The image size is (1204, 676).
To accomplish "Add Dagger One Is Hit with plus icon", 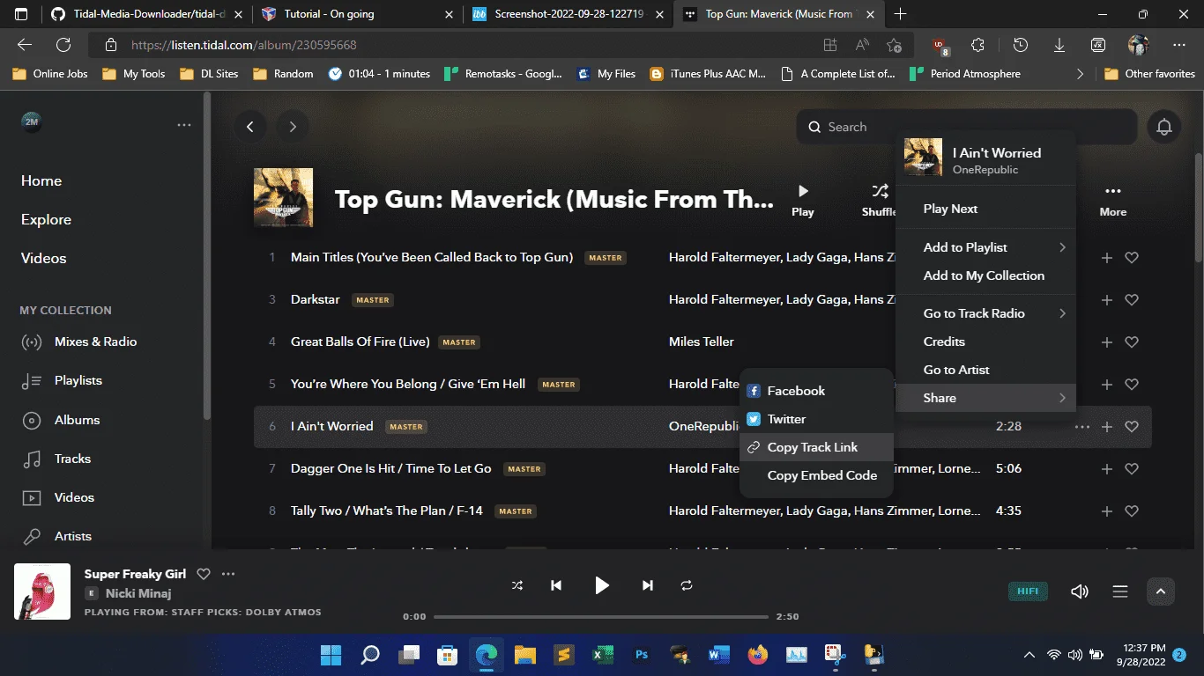I will click(x=1107, y=469).
